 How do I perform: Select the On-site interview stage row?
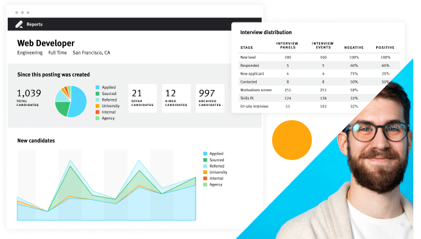[304, 107]
